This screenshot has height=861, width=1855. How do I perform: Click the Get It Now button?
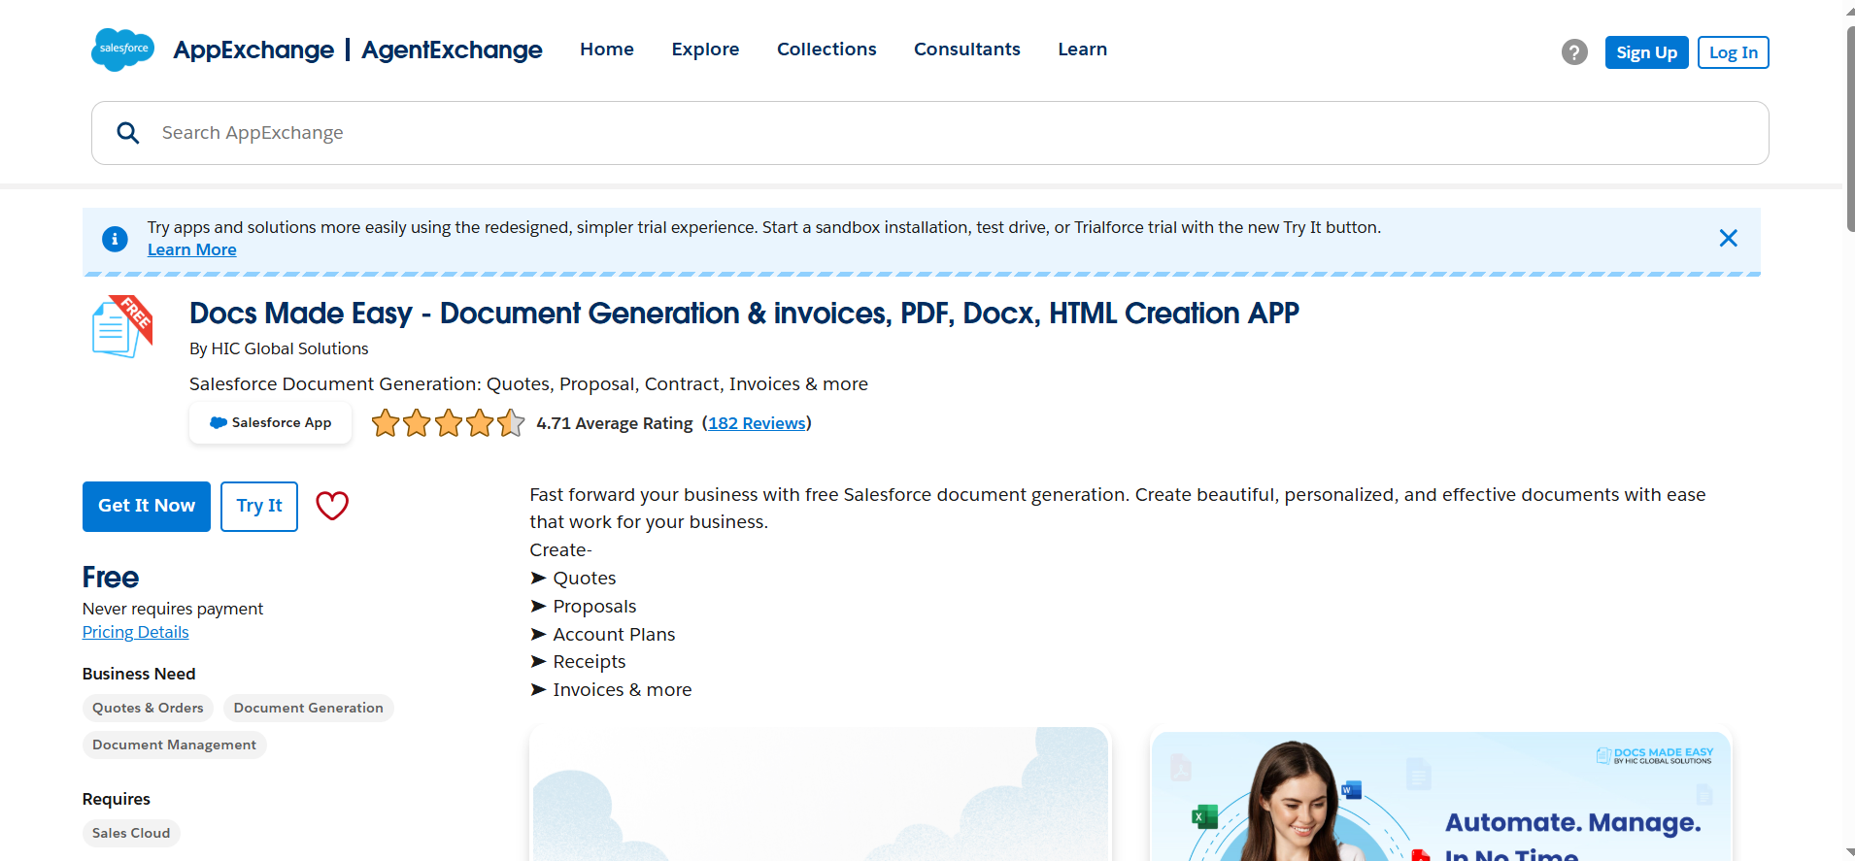147,507
